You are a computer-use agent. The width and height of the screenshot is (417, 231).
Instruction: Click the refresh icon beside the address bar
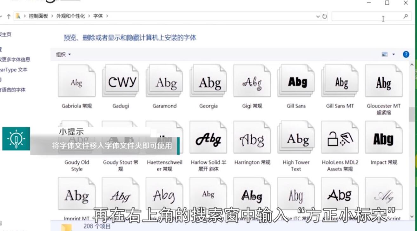[x=324, y=16]
